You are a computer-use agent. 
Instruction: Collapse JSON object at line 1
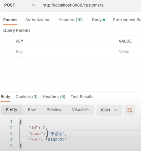pos(20,122)
